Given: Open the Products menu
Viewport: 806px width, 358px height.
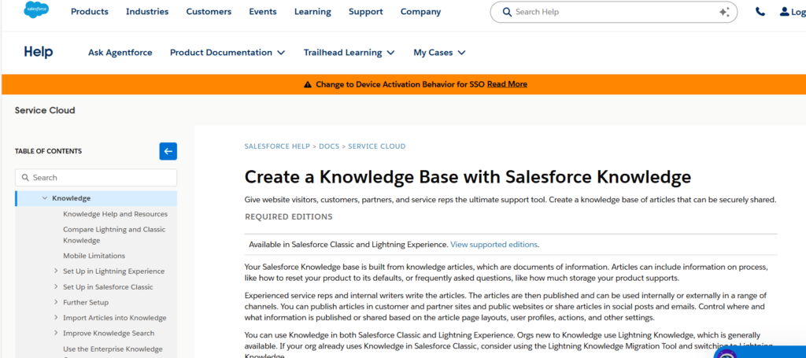Looking at the screenshot, I should point(90,12).
